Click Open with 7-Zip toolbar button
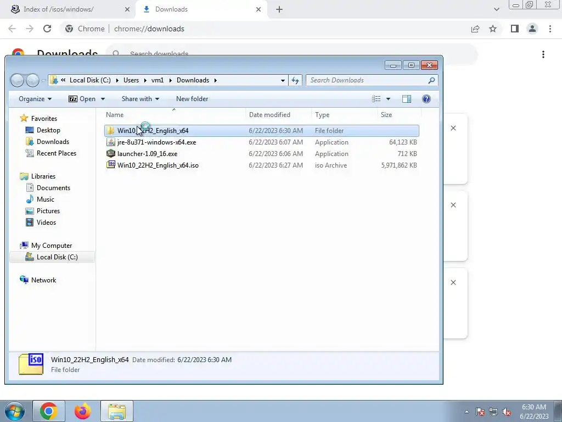Screen dimensions: 562x422 click(82, 99)
